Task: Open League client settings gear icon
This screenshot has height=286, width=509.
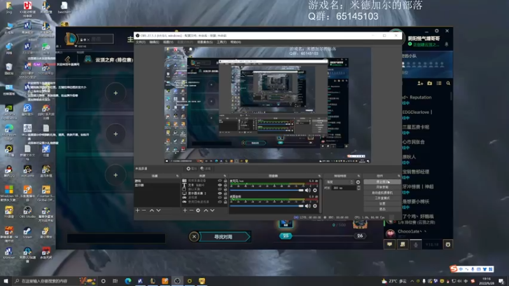Action: coord(436,31)
